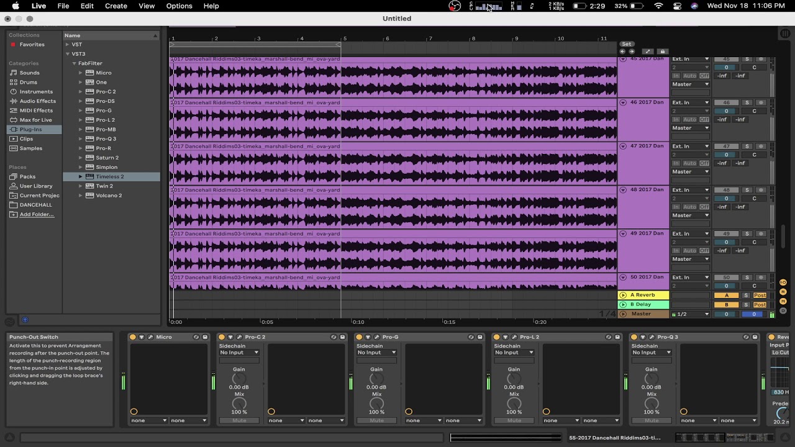Click Pro-G sidechain Mute button

(x=376, y=420)
